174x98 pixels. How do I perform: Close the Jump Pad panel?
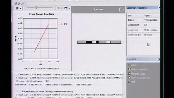159,59
